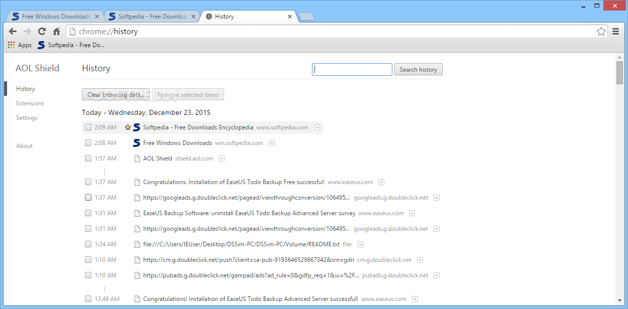This screenshot has width=628, height=309.
Task: Reload the page with the refresh icon
Action: (x=42, y=31)
